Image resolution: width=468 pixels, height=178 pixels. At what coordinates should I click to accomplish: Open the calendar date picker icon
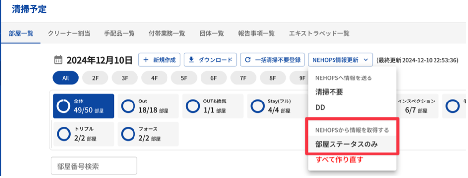click(58, 60)
